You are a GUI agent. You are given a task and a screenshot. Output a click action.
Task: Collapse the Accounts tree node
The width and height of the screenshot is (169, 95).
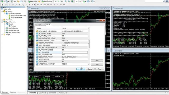click(x=2, y=11)
